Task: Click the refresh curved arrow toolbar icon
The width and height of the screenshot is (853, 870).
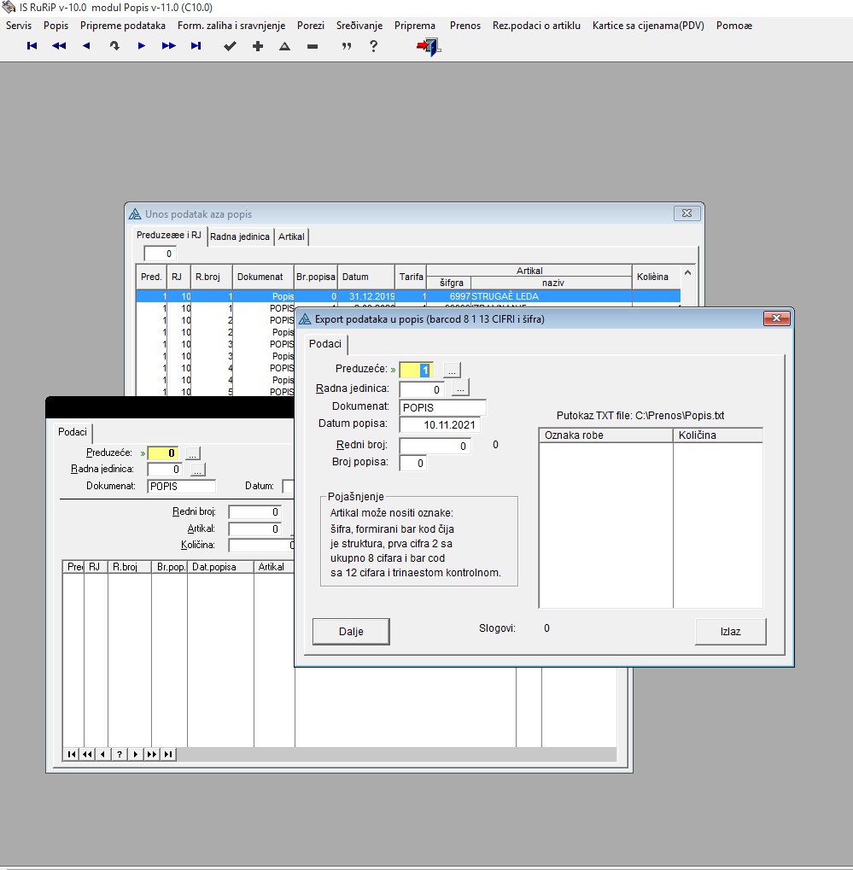Action: tap(114, 46)
